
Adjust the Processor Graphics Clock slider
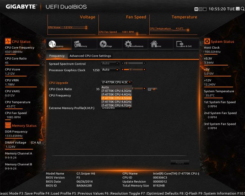pos(134,70)
